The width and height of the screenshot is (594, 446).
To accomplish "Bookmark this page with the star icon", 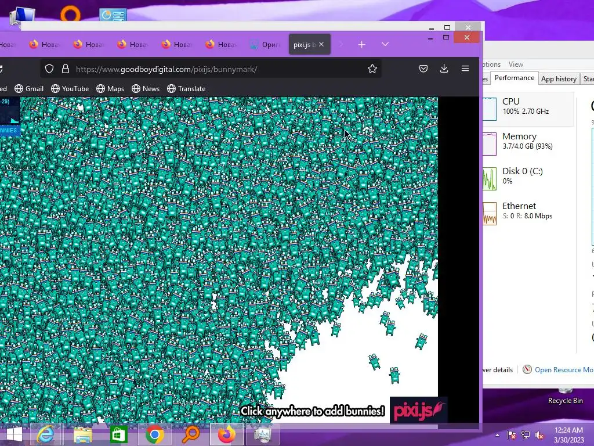I will coord(372,69).
